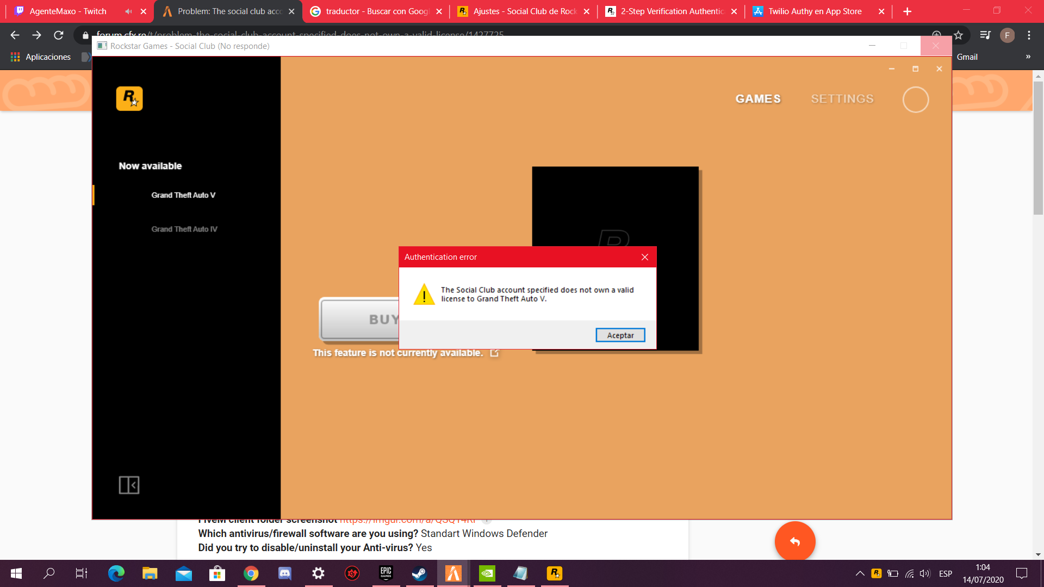Image resolution: width=1044 pixels, height=587 pixels.
Task: Change the ESP input language
Action: pyautogui.click(x=946, y=573)
